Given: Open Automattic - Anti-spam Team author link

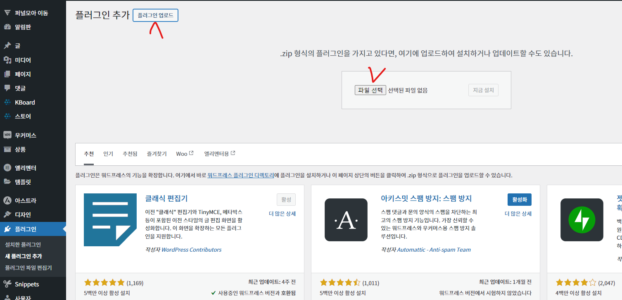Looking at the screenshot, I should coord(434,250).
